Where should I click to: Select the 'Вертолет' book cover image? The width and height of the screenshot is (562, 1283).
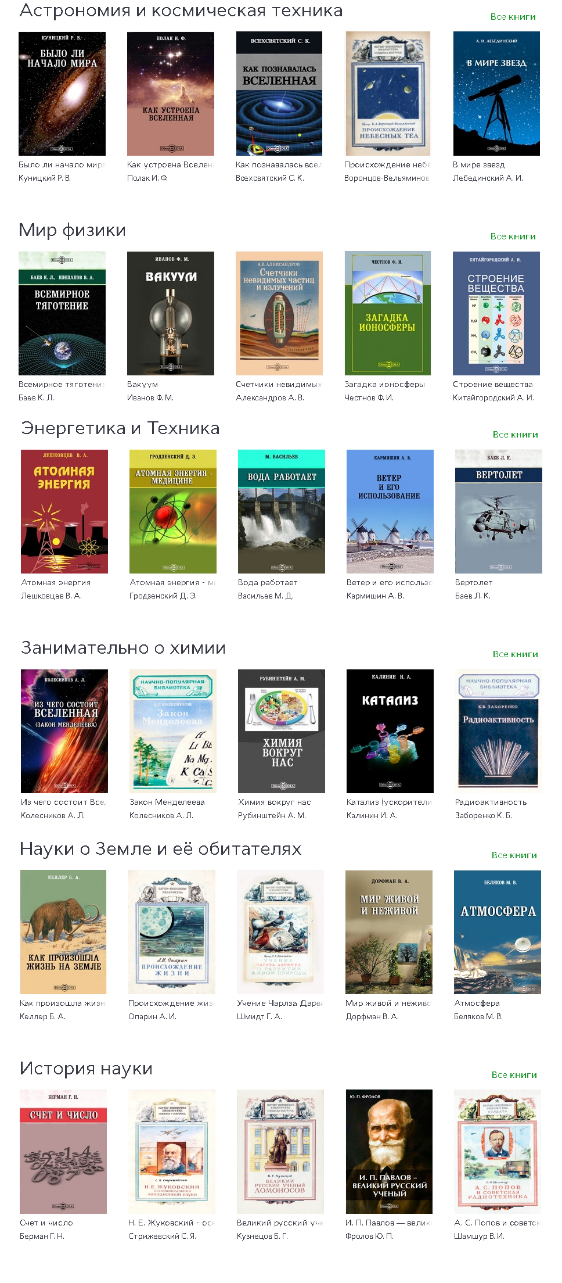499,511
